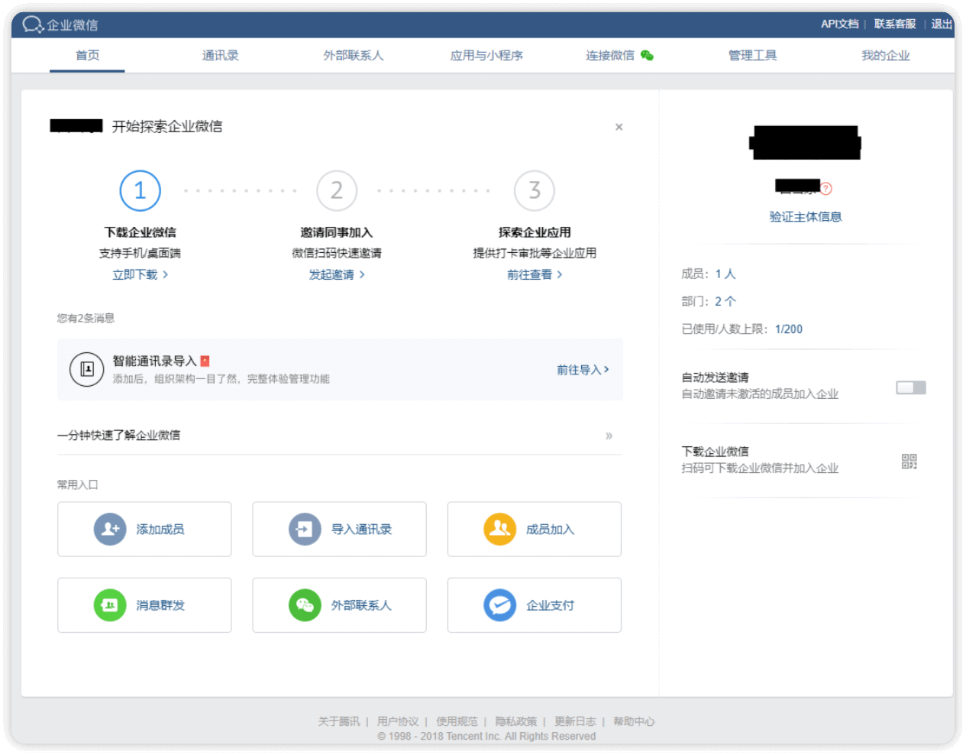Click the orange 成员加入 icon
The width and height of the screenshot is (966, 755).
pyautogui.click(x=500, y=529)
